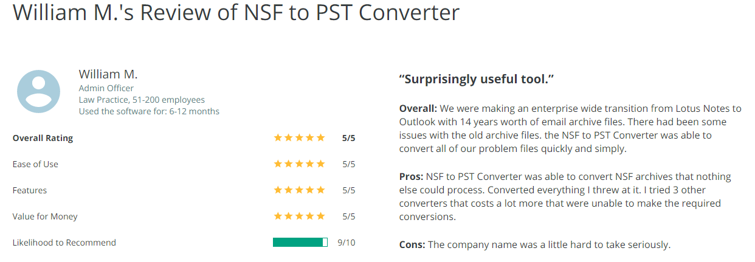
Task: Click the Overall Rating 5/5 score
Action: pos(348,138)
